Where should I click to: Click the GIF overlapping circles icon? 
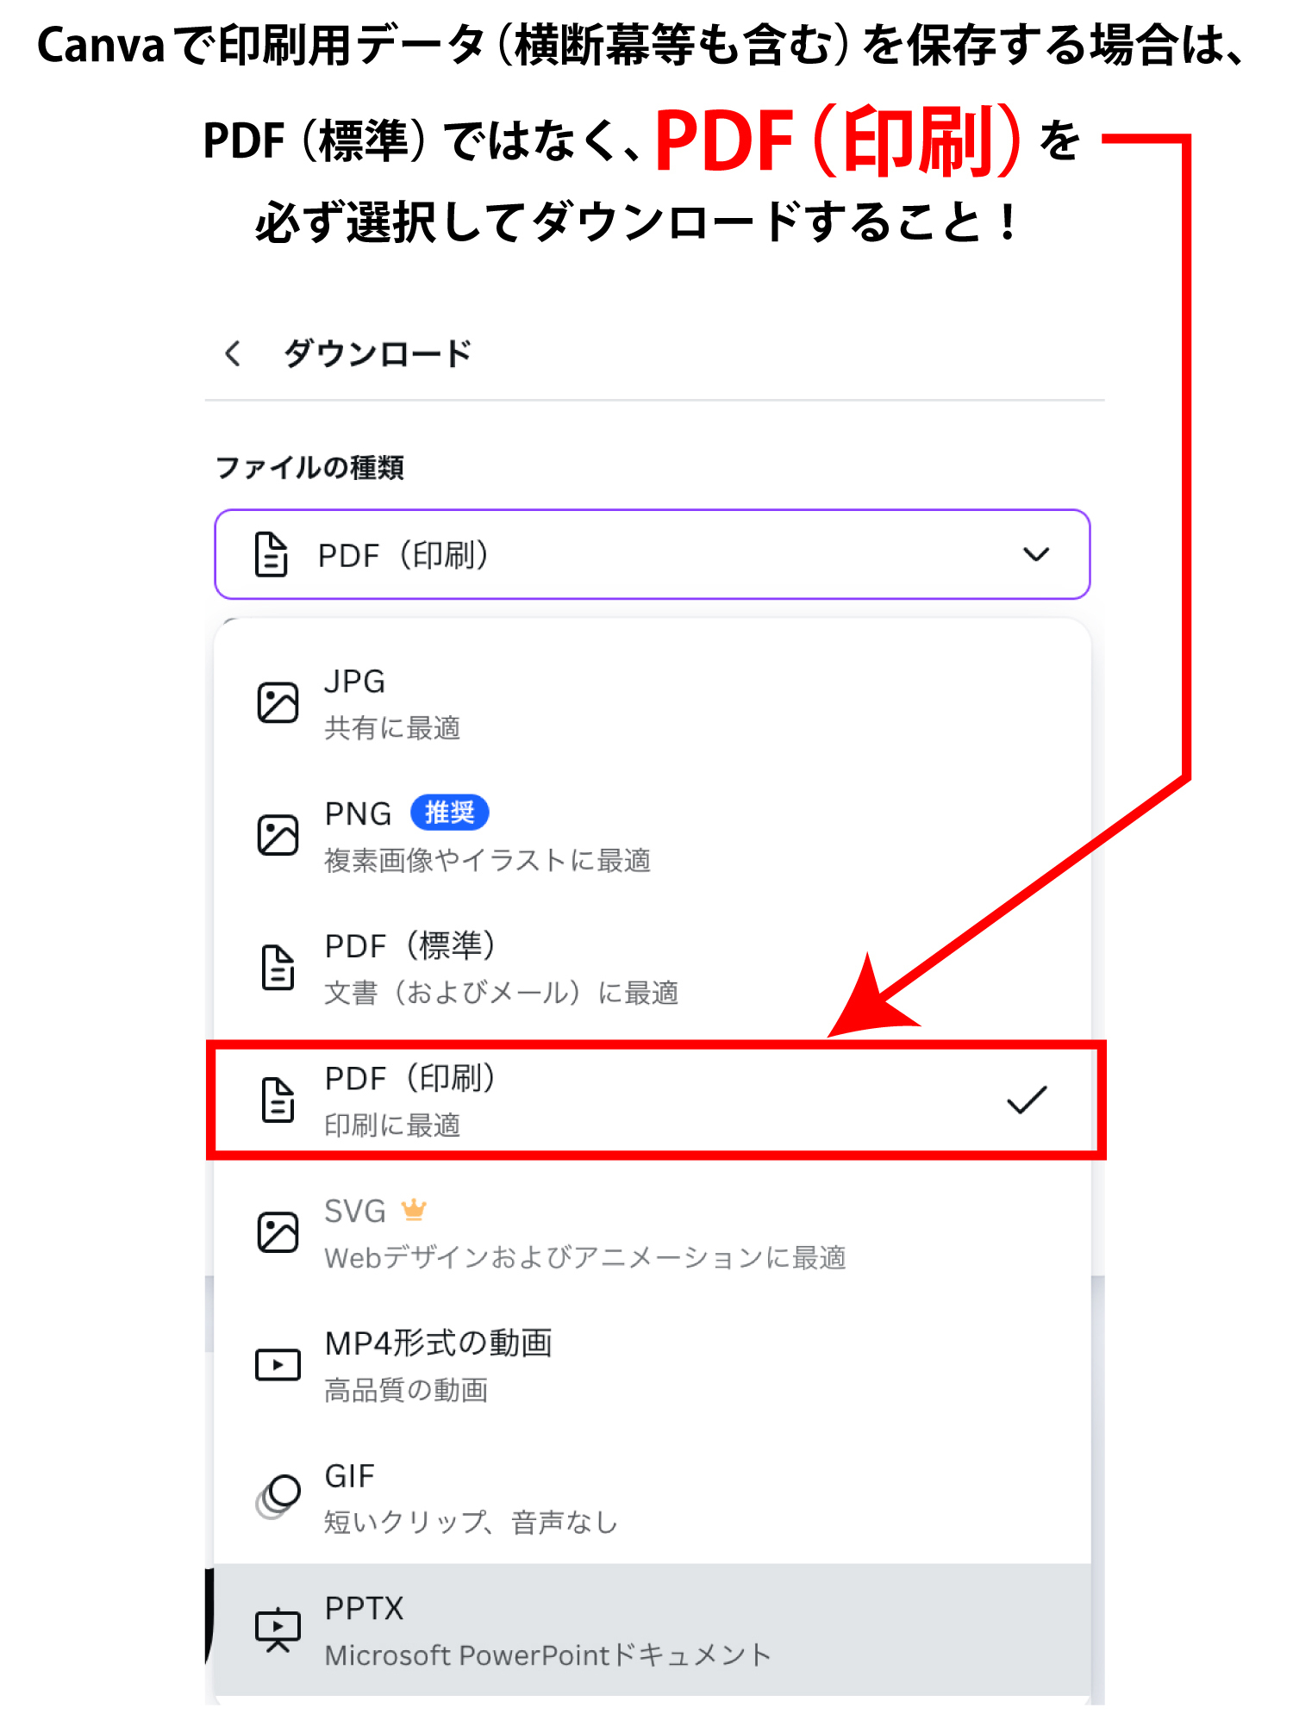[x=278, y=1497]
